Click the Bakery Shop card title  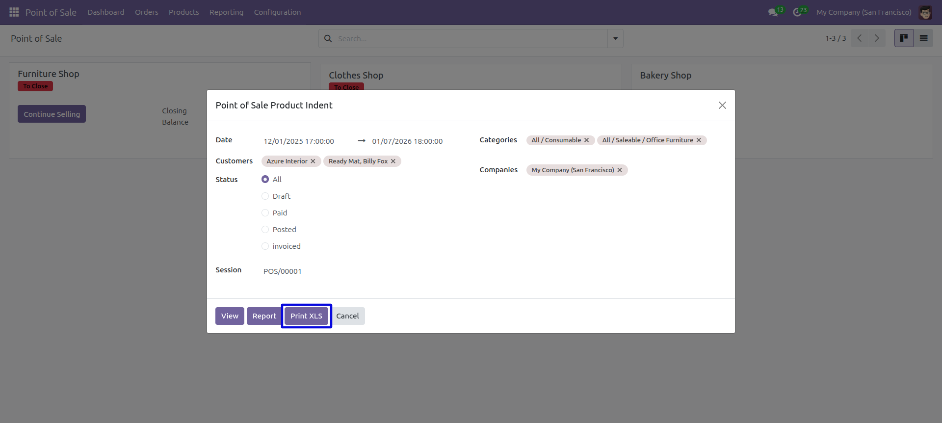(x=665, y=76)
